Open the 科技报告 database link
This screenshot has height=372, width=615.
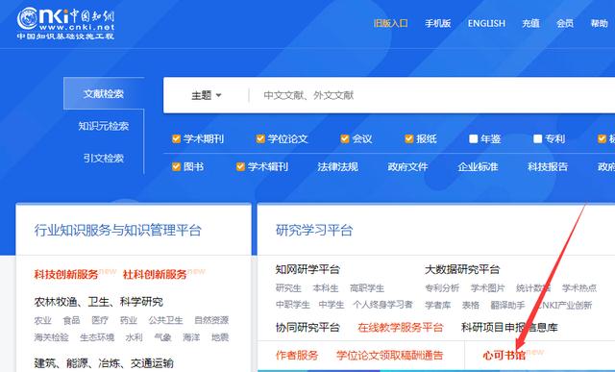tap(548, 166)
